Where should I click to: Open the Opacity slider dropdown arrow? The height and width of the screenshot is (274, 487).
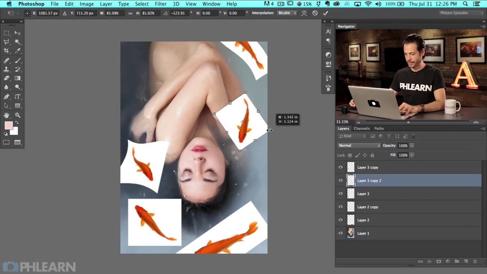coord(412,146)
